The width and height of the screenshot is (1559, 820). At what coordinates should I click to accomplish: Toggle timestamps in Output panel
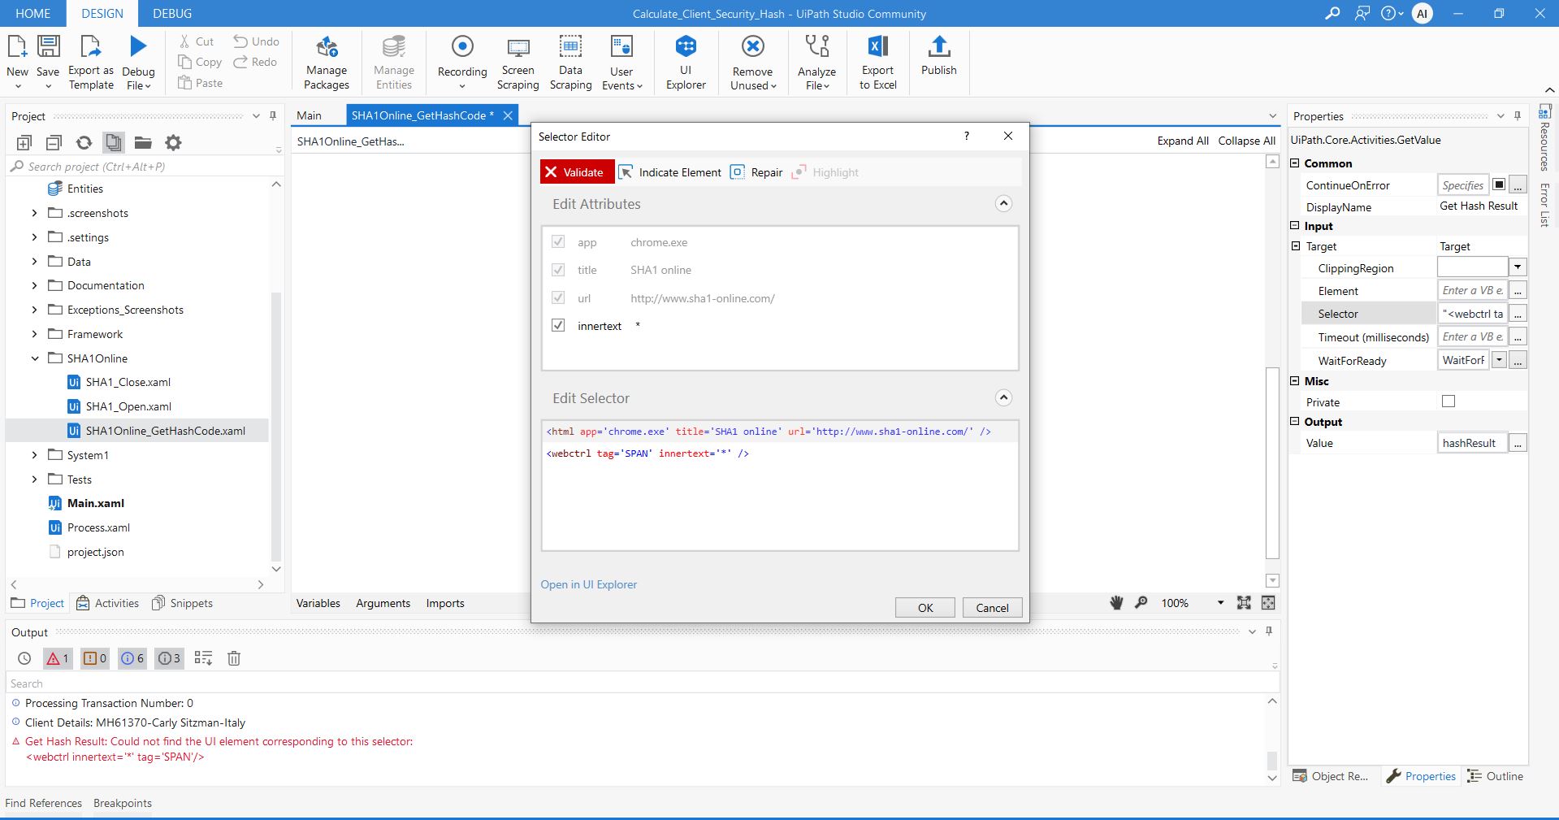pos(24,658)
